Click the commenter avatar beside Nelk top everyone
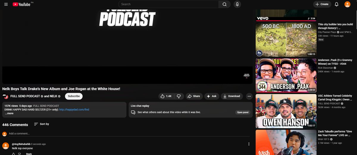 point(5,145)
